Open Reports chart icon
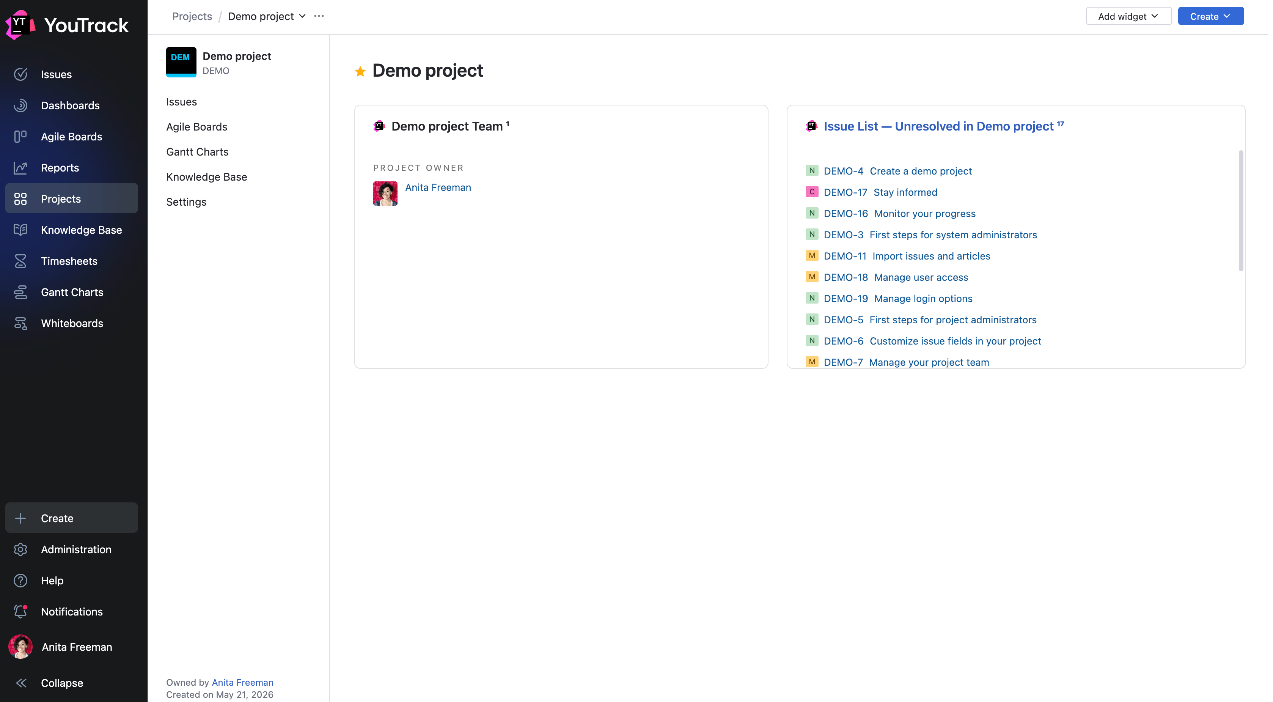This screenshot has width=1273, height=702. (x=20, y=168)
